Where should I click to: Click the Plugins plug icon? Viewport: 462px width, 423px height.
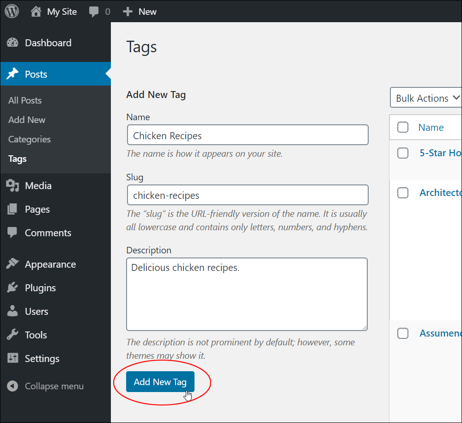[x=12, y=288]
